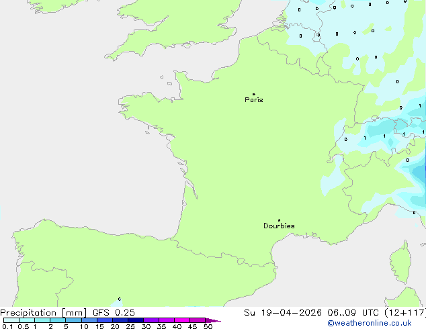
Task: Click the legend scale label '0.1'
Action: click(x=7, y=326)
